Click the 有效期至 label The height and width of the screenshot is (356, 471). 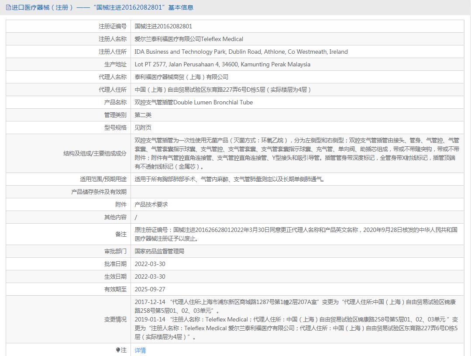coord(115,289)
